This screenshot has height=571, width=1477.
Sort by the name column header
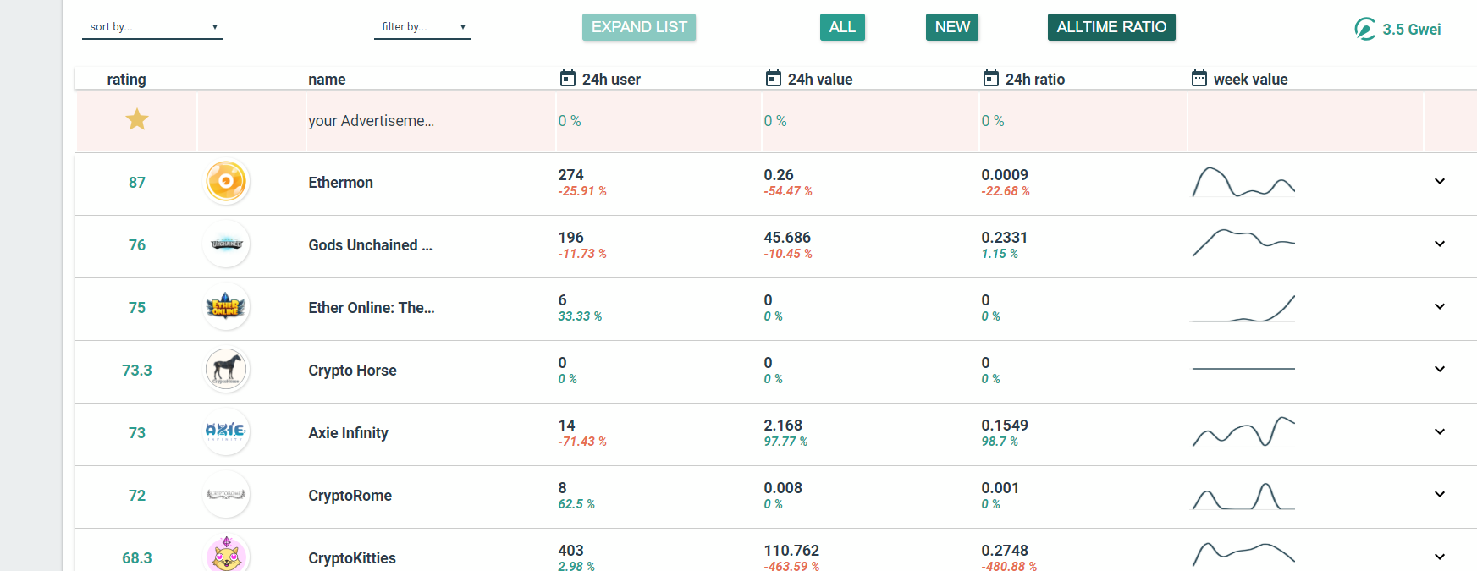327,79
